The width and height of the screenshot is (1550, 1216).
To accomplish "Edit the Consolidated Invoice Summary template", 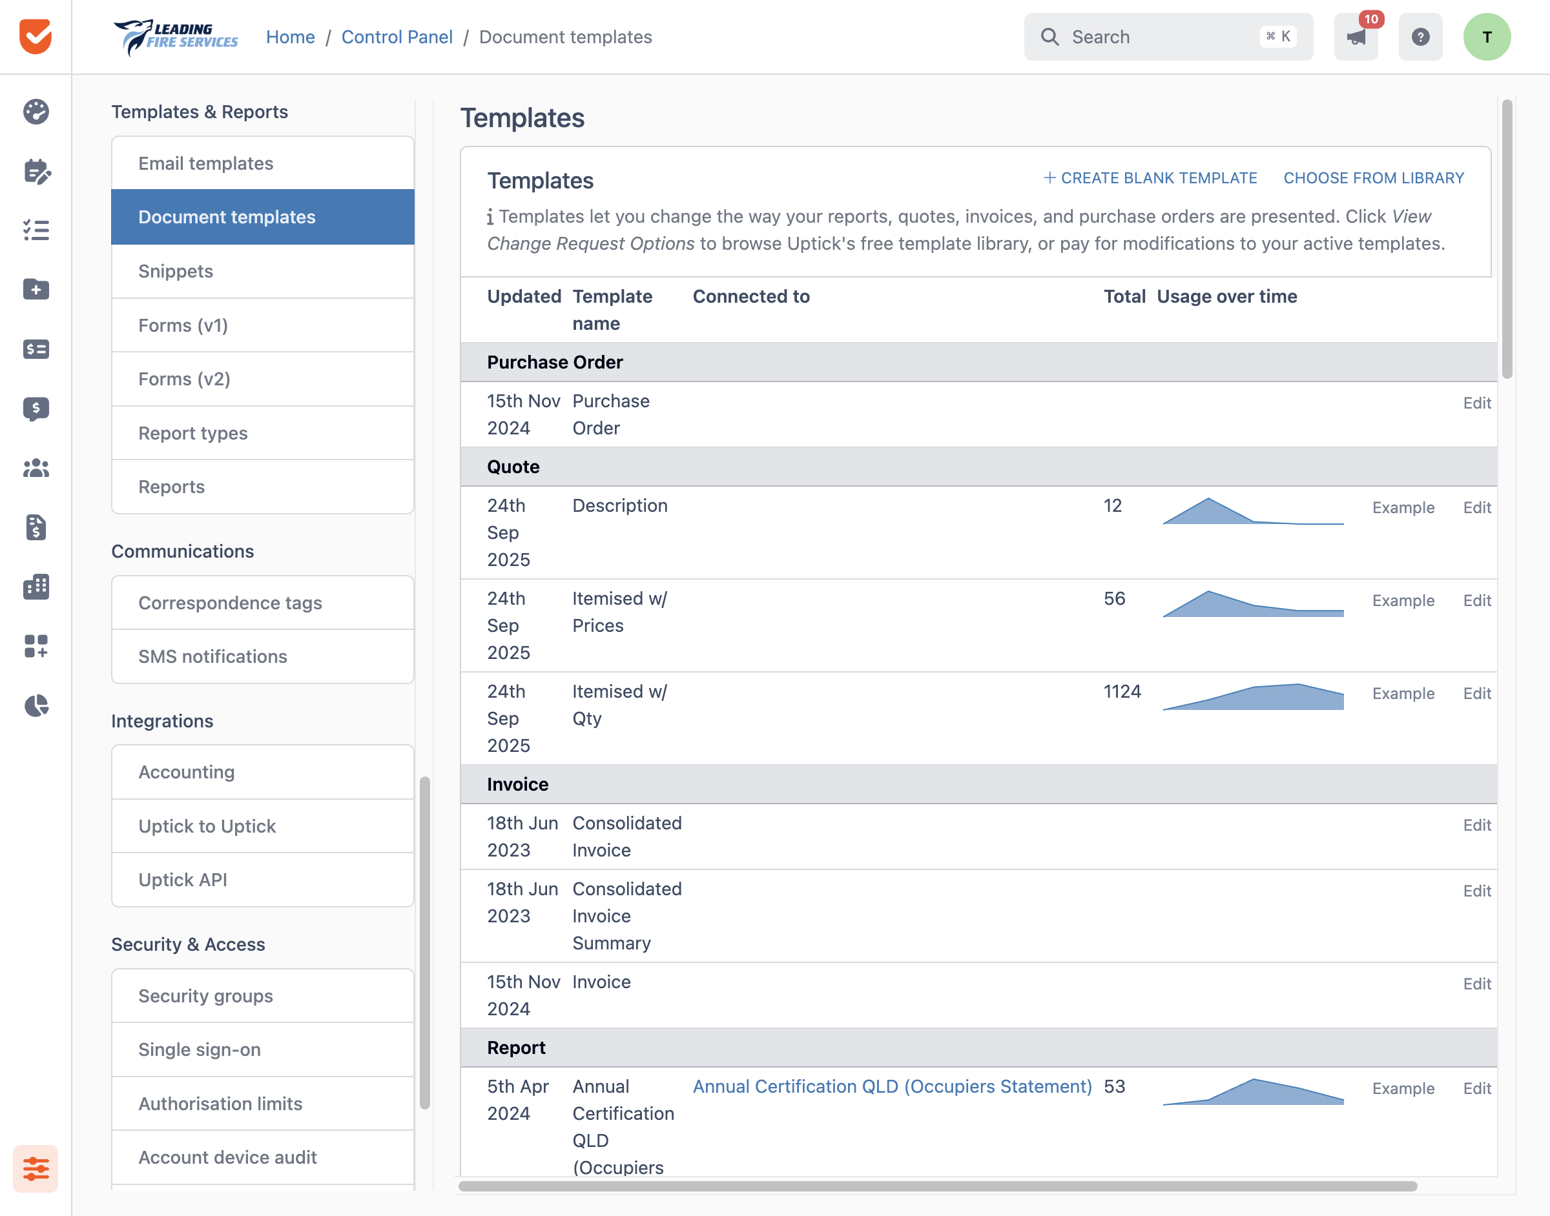I will (1476, 891).
